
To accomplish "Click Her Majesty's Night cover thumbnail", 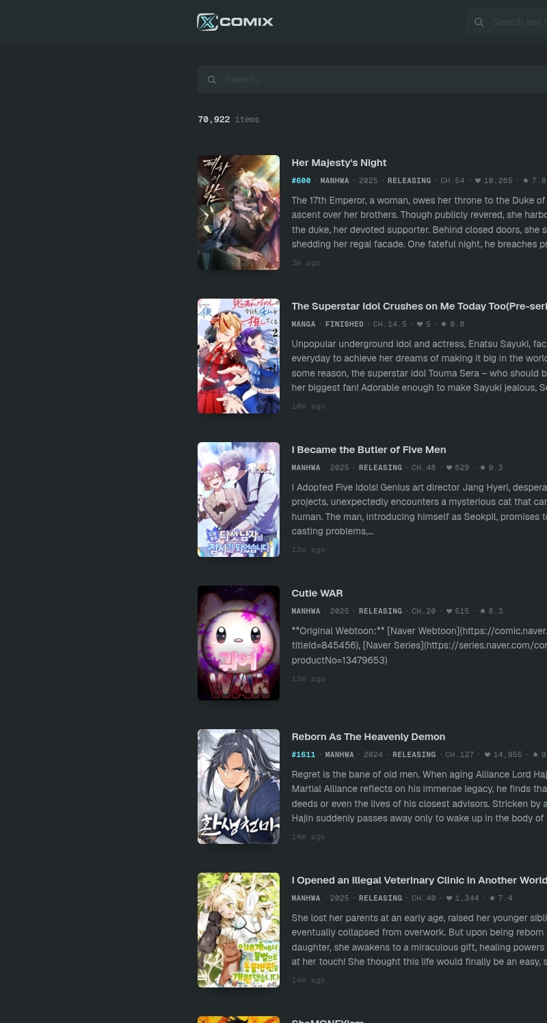I will click(x=239, y=213).
